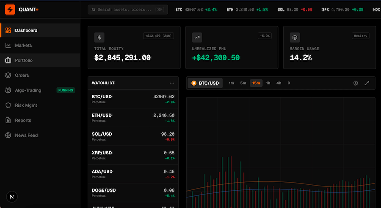Choose DOGE/USD from the watchlist

tap(133, 192)
